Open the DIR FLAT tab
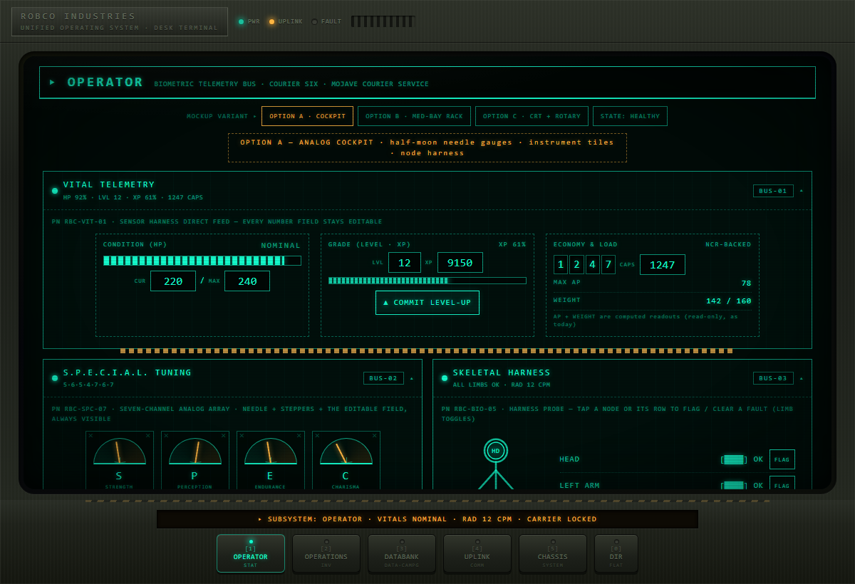This screenshot has height=584, width=855. pos(616,553)
